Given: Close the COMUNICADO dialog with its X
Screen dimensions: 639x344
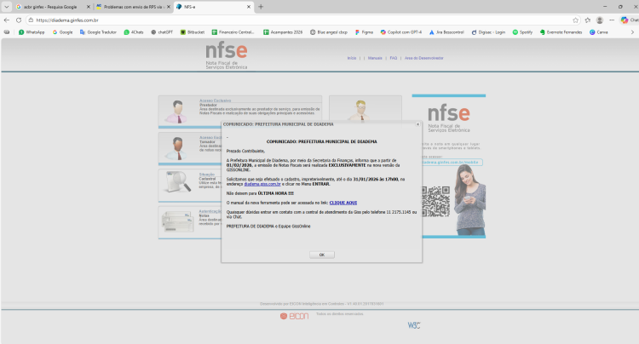Looking at the screenshot, I should (417, 124).
